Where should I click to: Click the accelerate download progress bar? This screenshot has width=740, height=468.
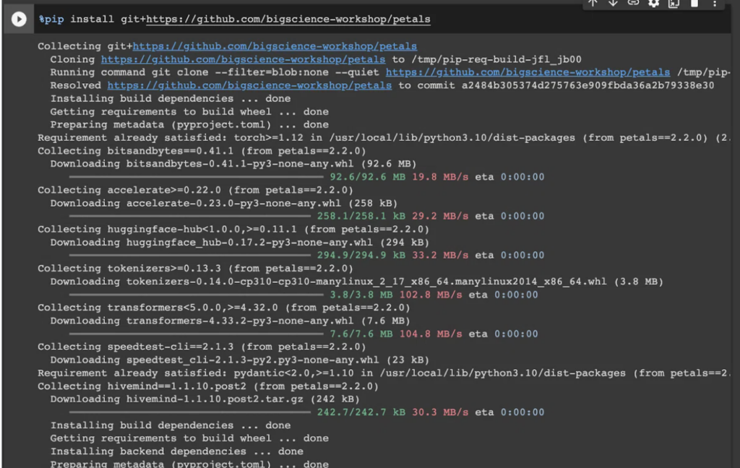pos(191,216)
